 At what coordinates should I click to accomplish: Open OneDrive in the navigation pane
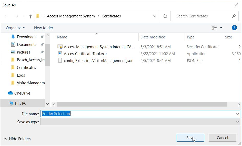(22, 93)
